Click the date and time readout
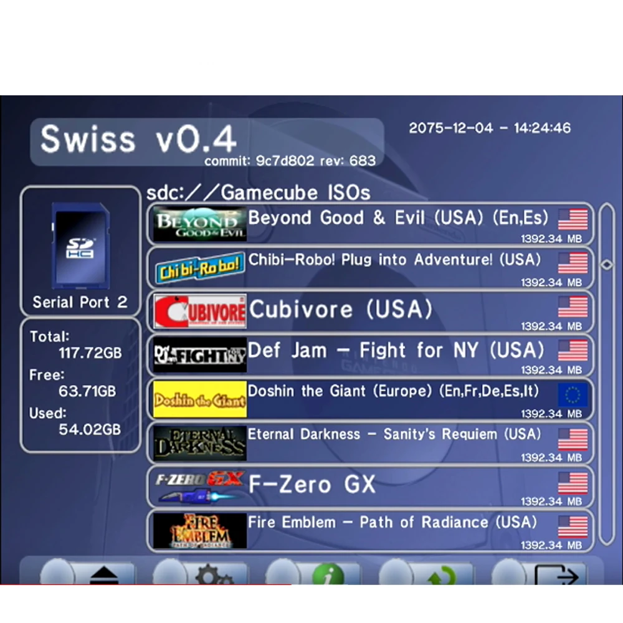The image size is (623, 623). click(x=490, y=128)
